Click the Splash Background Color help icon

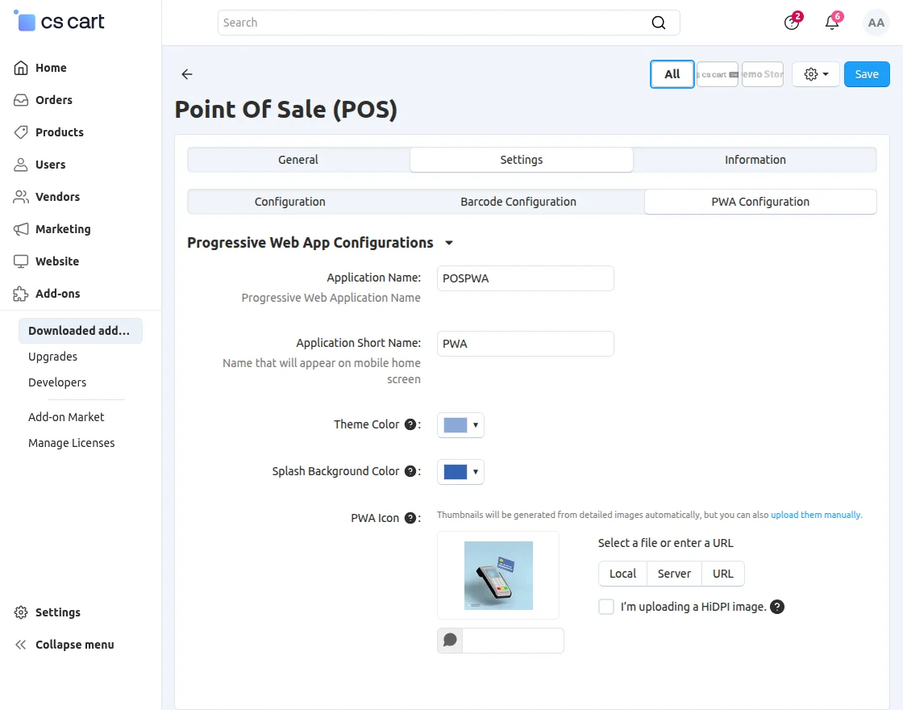click(x=410, y=471)
